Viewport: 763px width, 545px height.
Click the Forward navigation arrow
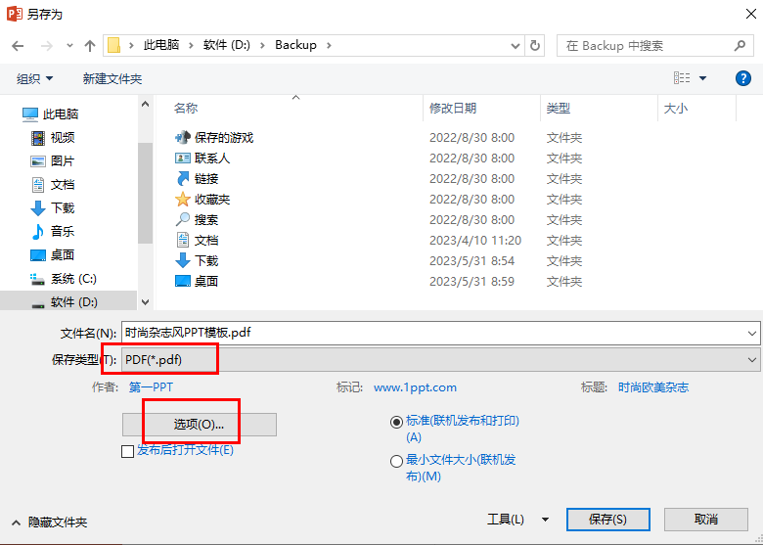(47, 46)
